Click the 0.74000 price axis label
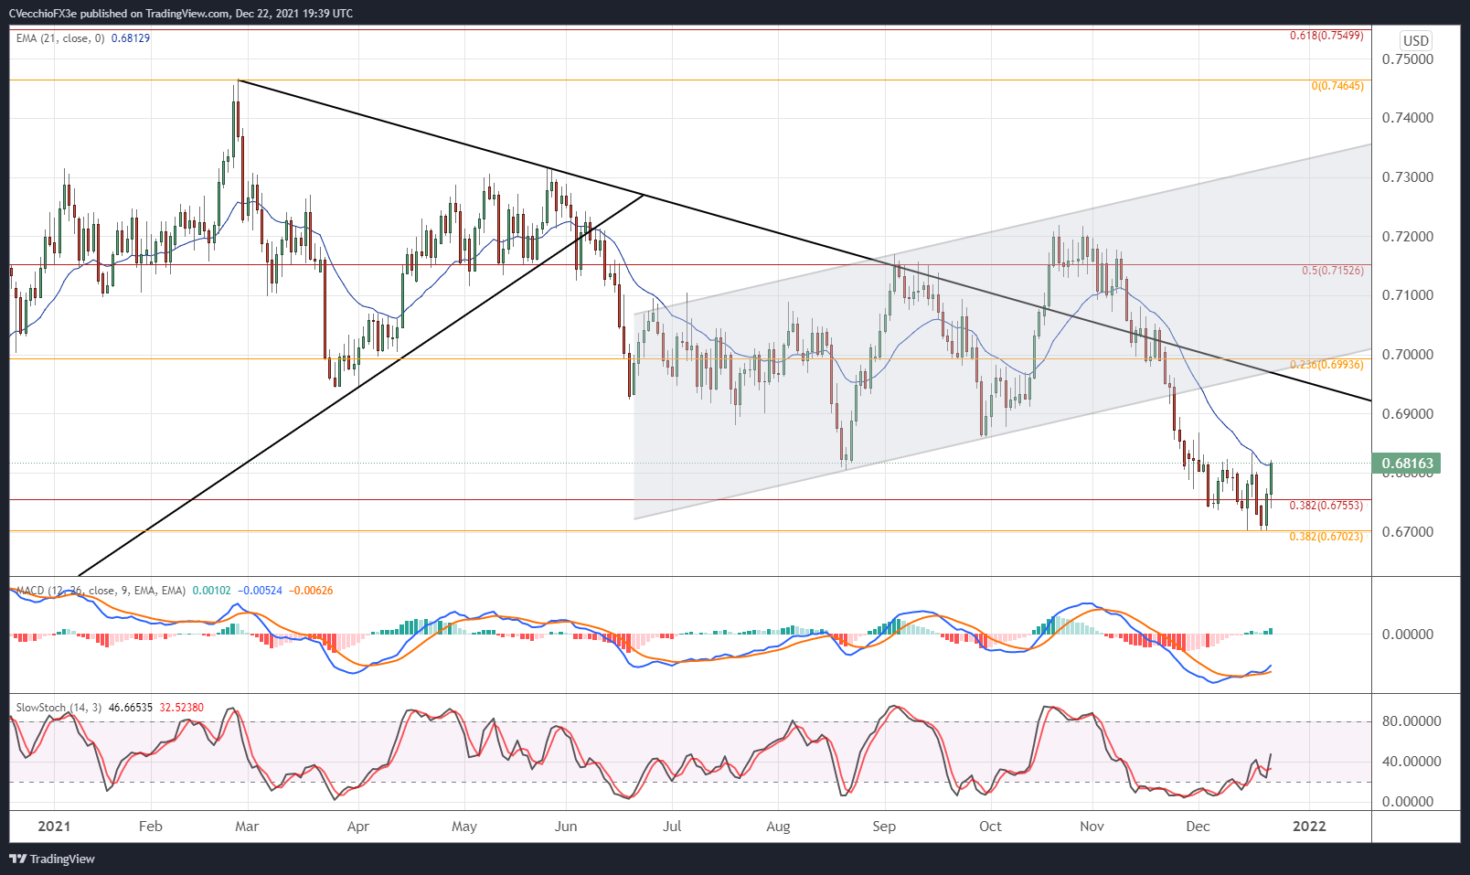The height and width of the screenshot is (875, 1470). [x=1407, y=118]
